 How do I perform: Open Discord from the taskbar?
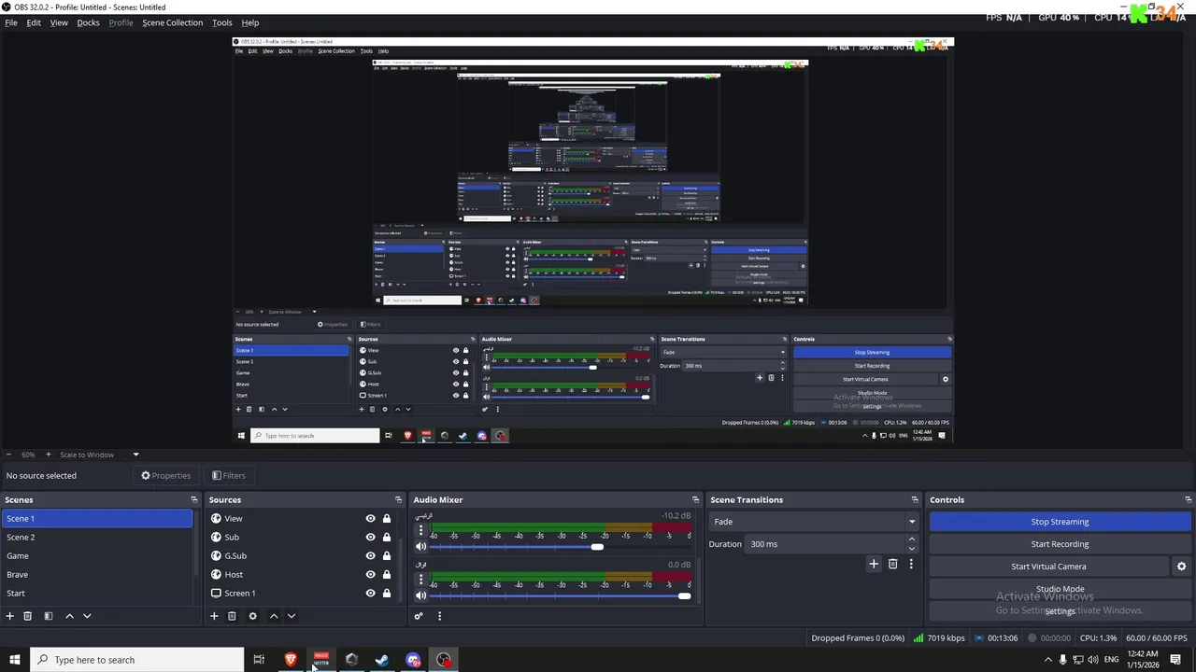click(x=413, y=660)
